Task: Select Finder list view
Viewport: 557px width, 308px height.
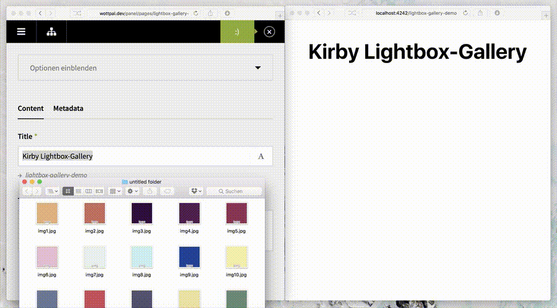Action: (x=79, y=191)
